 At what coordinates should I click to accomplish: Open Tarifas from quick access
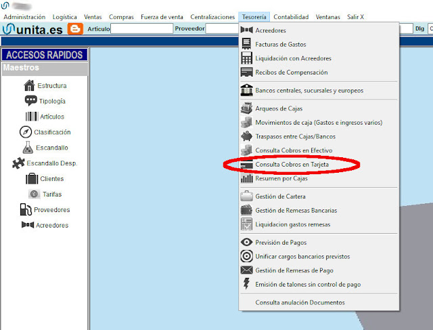(x=51, y=194)
